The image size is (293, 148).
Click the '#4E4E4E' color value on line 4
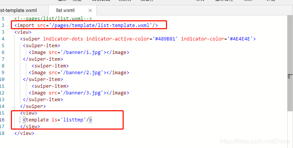[x=240, y=39]
